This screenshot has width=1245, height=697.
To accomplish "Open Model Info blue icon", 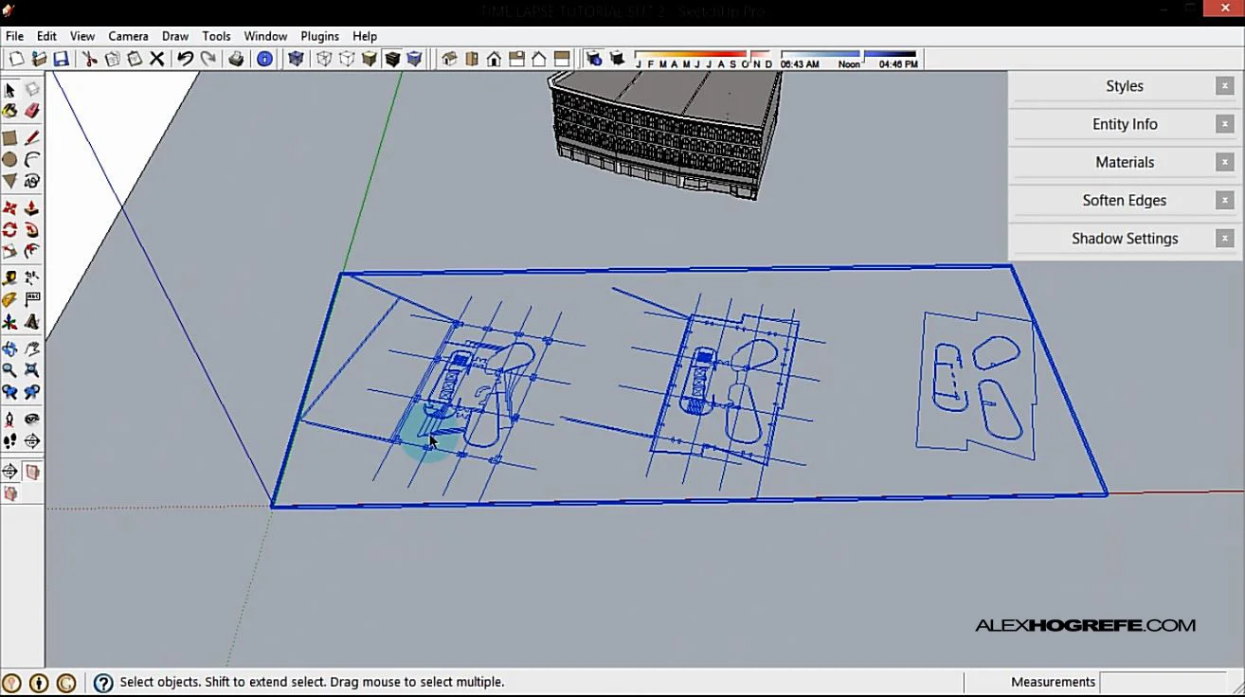I will click(265, 59).
